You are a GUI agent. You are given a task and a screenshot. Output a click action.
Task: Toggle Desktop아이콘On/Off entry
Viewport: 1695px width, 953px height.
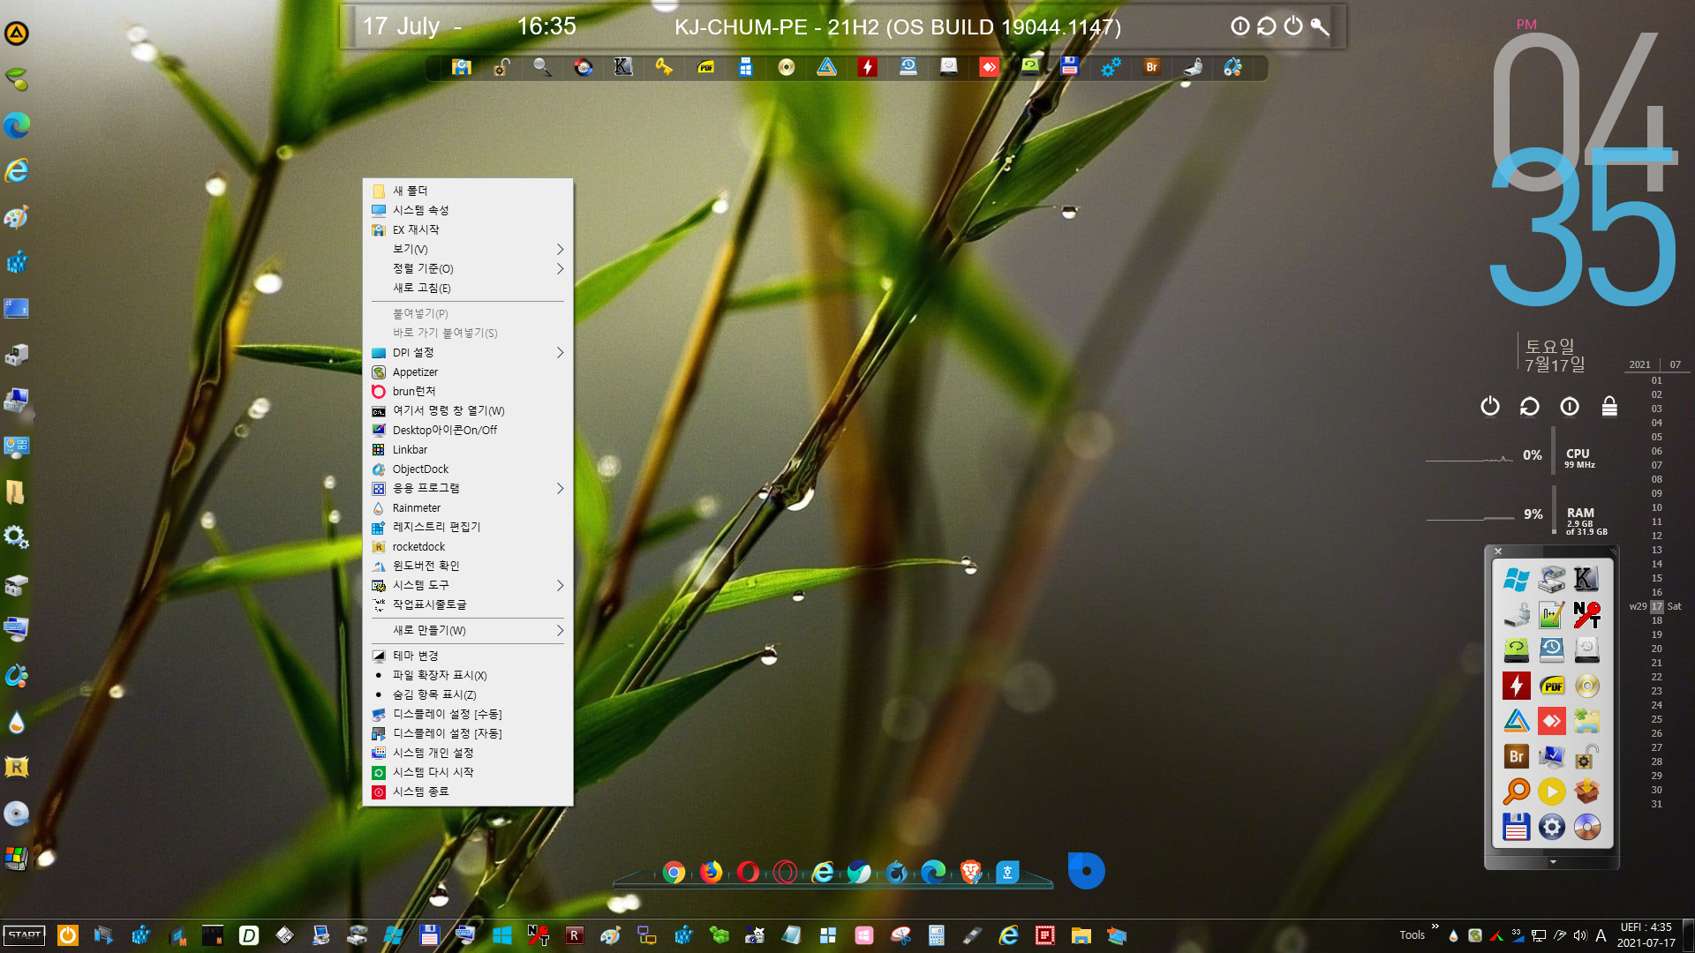pyautogui.click(x=468, y=430)
